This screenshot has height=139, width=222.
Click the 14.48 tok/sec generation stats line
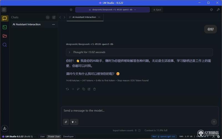click(107, 80)
